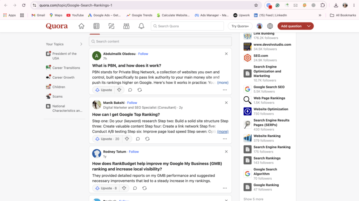The height and width of the screenshot is (201, 359).
Task: Click the Quora logo
Action: pos(57,26)
